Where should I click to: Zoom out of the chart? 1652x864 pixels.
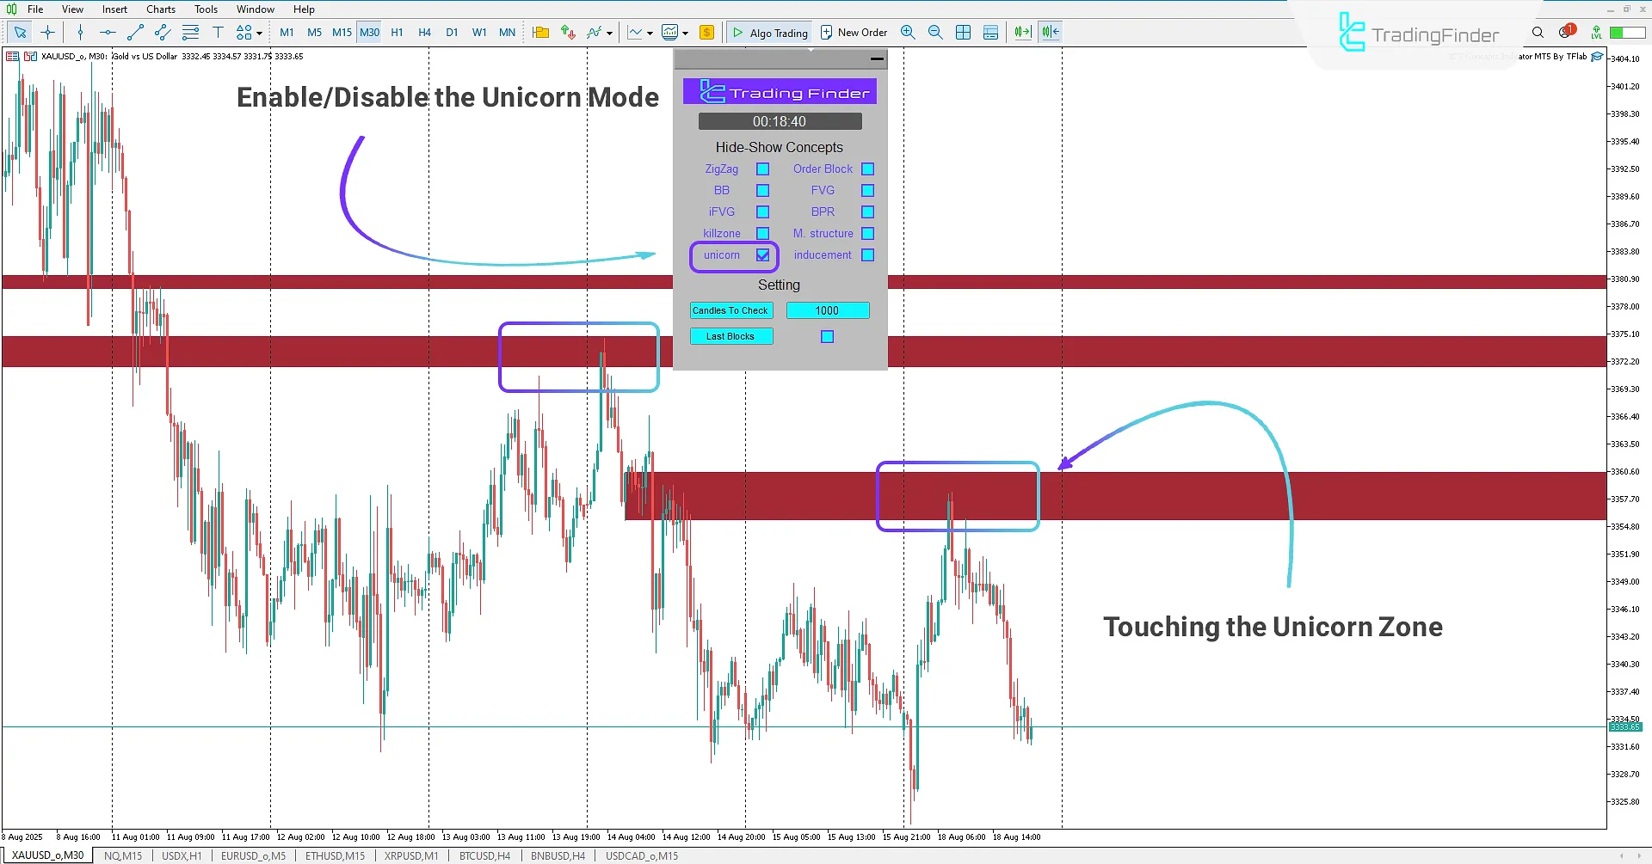pyautogui.click(x=935, y=32)
